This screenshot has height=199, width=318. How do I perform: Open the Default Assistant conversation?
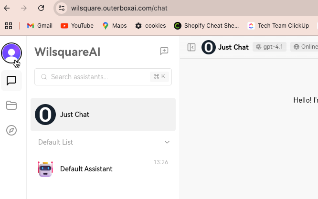point(103,169)
